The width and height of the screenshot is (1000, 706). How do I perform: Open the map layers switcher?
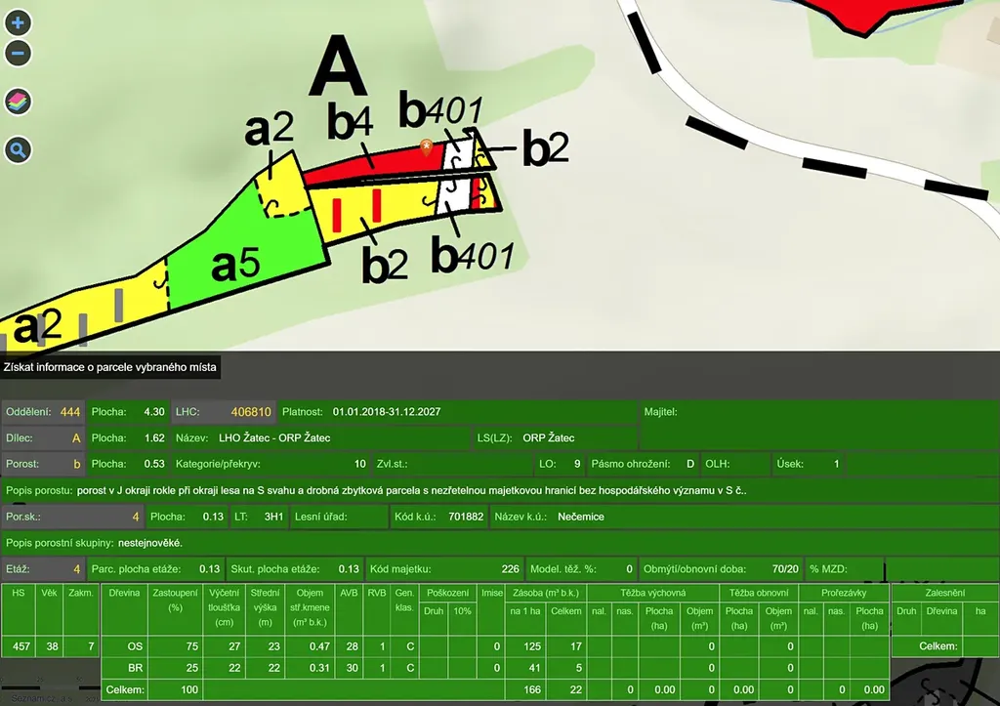click(18, 101)
